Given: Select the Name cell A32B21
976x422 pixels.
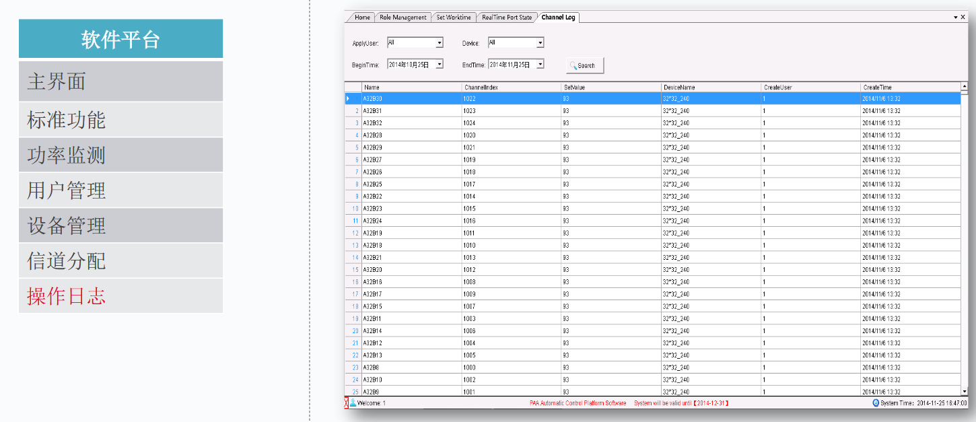Looking at the screenshot, I should pos(412,258).
